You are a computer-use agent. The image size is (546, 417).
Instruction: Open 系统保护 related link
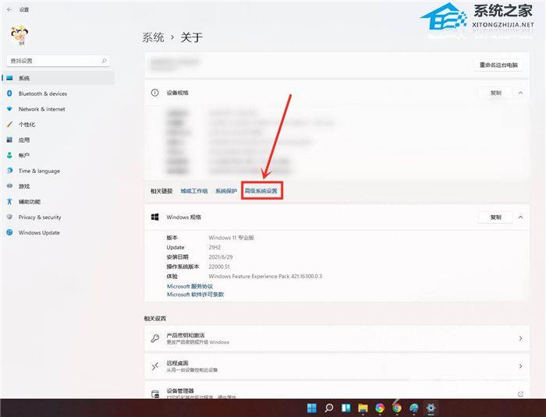click(226, 191)
